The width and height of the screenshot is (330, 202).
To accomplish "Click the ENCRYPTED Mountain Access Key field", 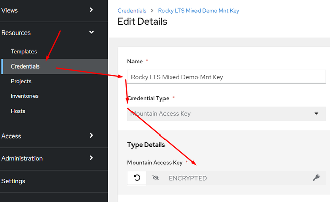I will point(236,178).
